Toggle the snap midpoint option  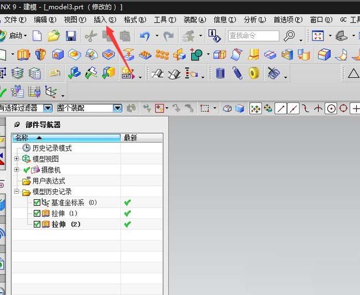(294, 108)
